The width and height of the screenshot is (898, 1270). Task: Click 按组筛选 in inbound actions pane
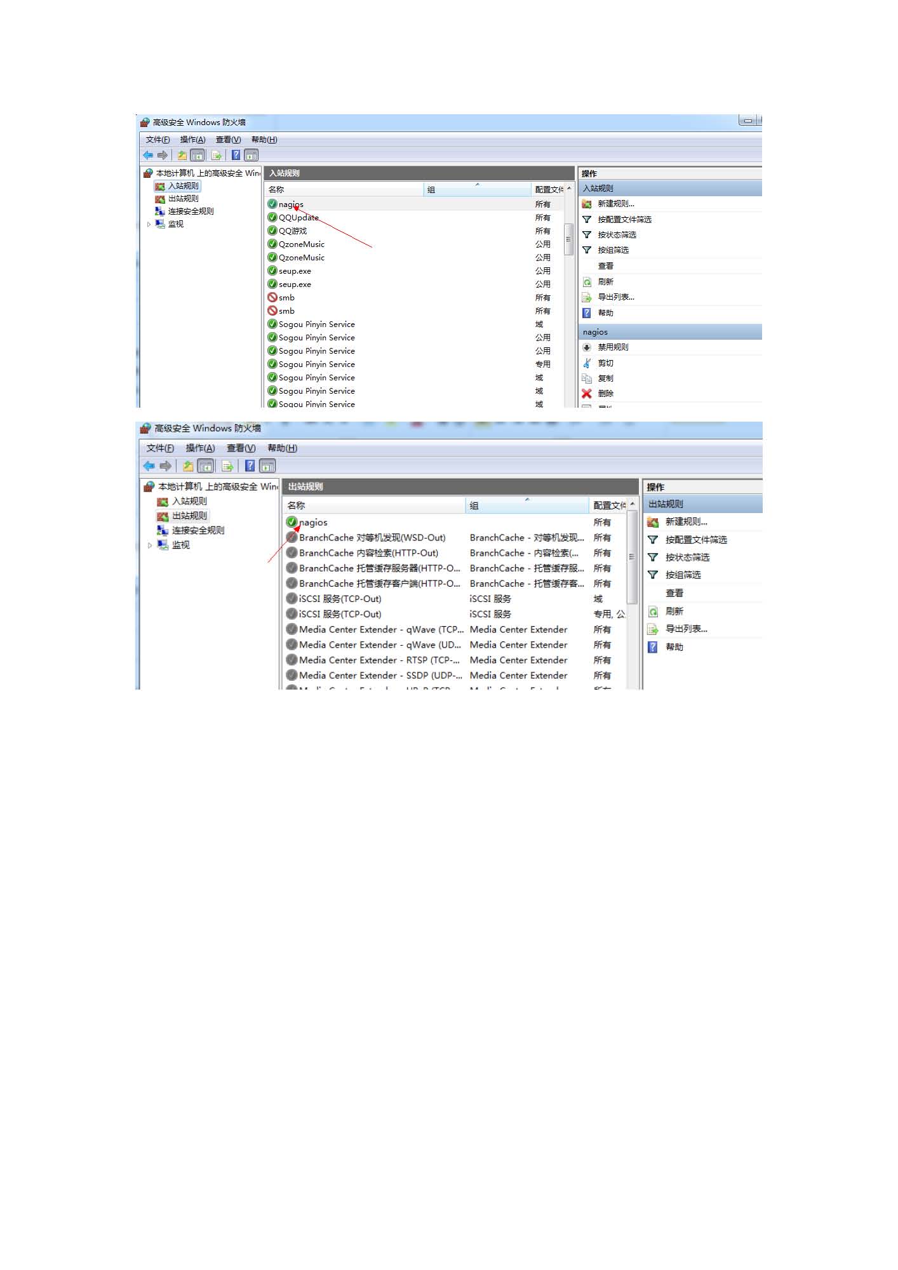pyautogui.click(x=613, y=250)
